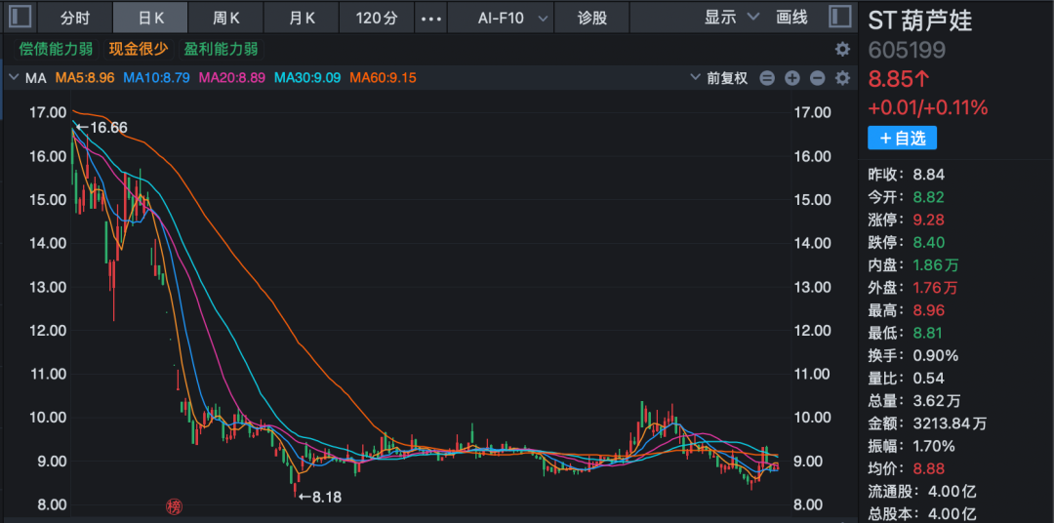The image size is (1054, 523).
Task: Open MA indicator settings gear
Action: [x=842, y=78]
